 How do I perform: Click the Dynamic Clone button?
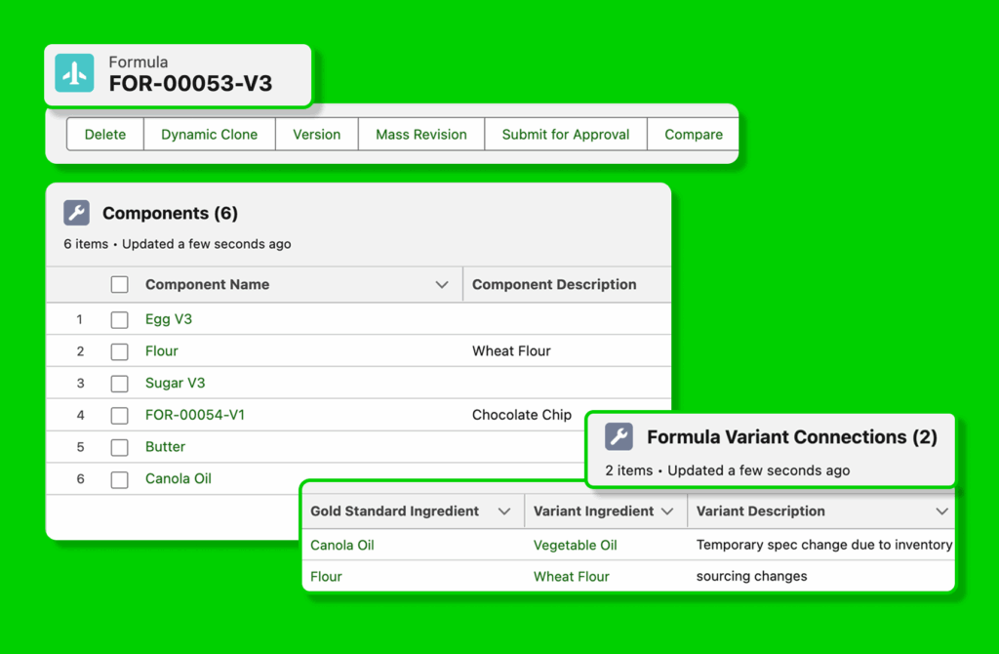point(209,135)
